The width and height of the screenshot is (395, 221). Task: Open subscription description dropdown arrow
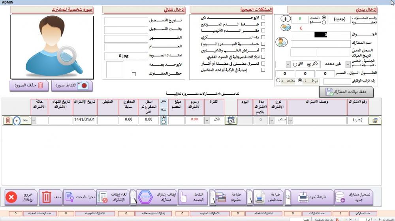290,121
